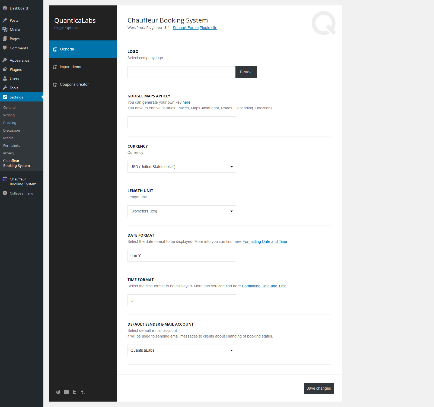
Task: Switch to the Coupons creator tab
Action: point(83,84)
